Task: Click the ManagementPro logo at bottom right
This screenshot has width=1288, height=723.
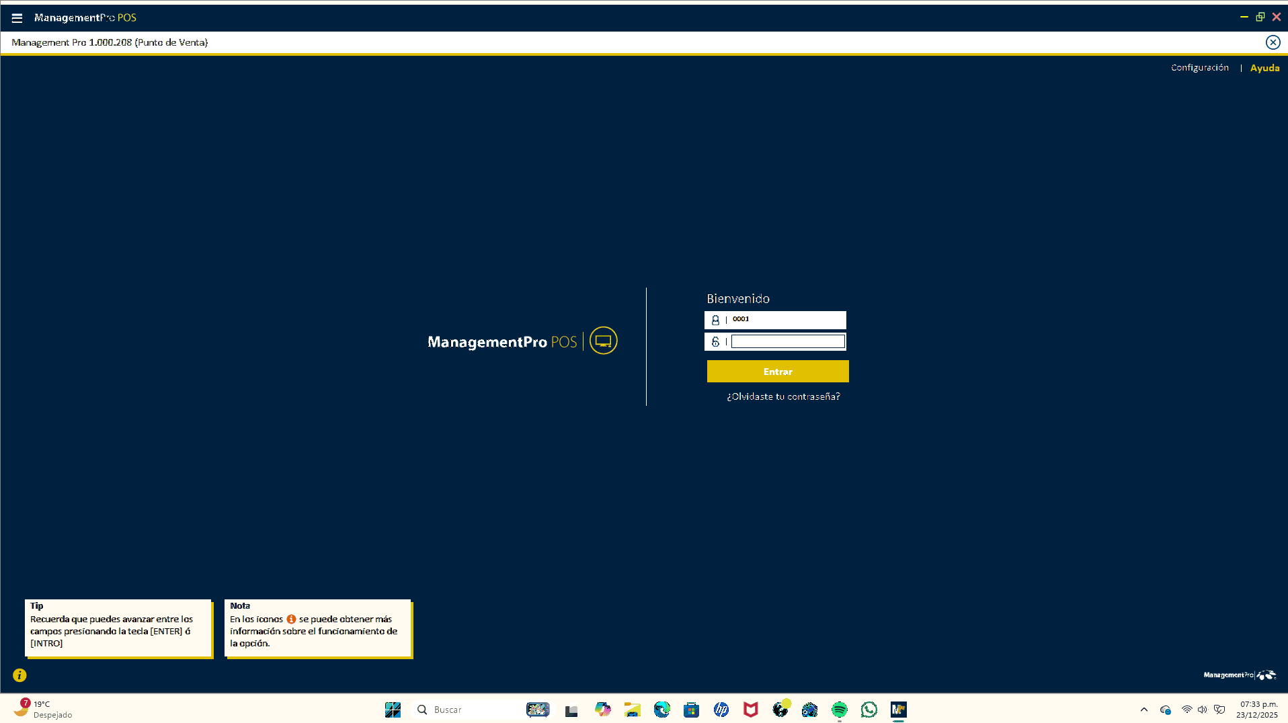Action: click(x=1239, y=675)
